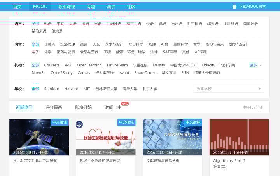This screenshot has width=280, height=176.
Task: Filter content by AP课程
Action: [201, 52]
